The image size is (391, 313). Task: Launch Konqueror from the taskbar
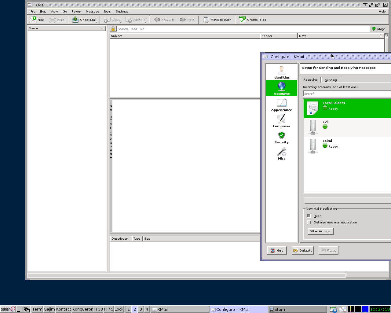click(82, 309)
